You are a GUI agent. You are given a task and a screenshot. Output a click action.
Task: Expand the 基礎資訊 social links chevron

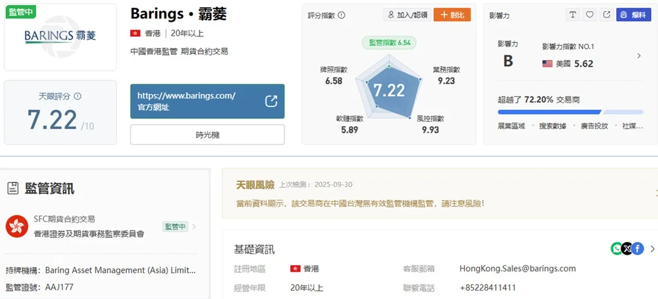(652, 249)
